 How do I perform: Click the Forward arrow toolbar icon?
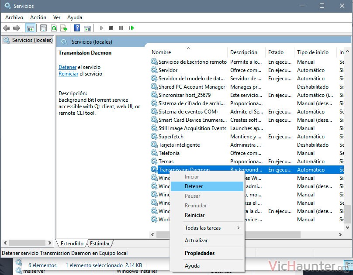[17, 28]
